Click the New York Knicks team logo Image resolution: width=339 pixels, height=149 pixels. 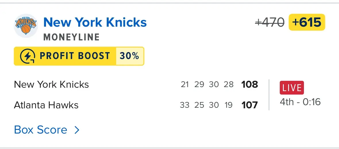click(x=26, y=26)
